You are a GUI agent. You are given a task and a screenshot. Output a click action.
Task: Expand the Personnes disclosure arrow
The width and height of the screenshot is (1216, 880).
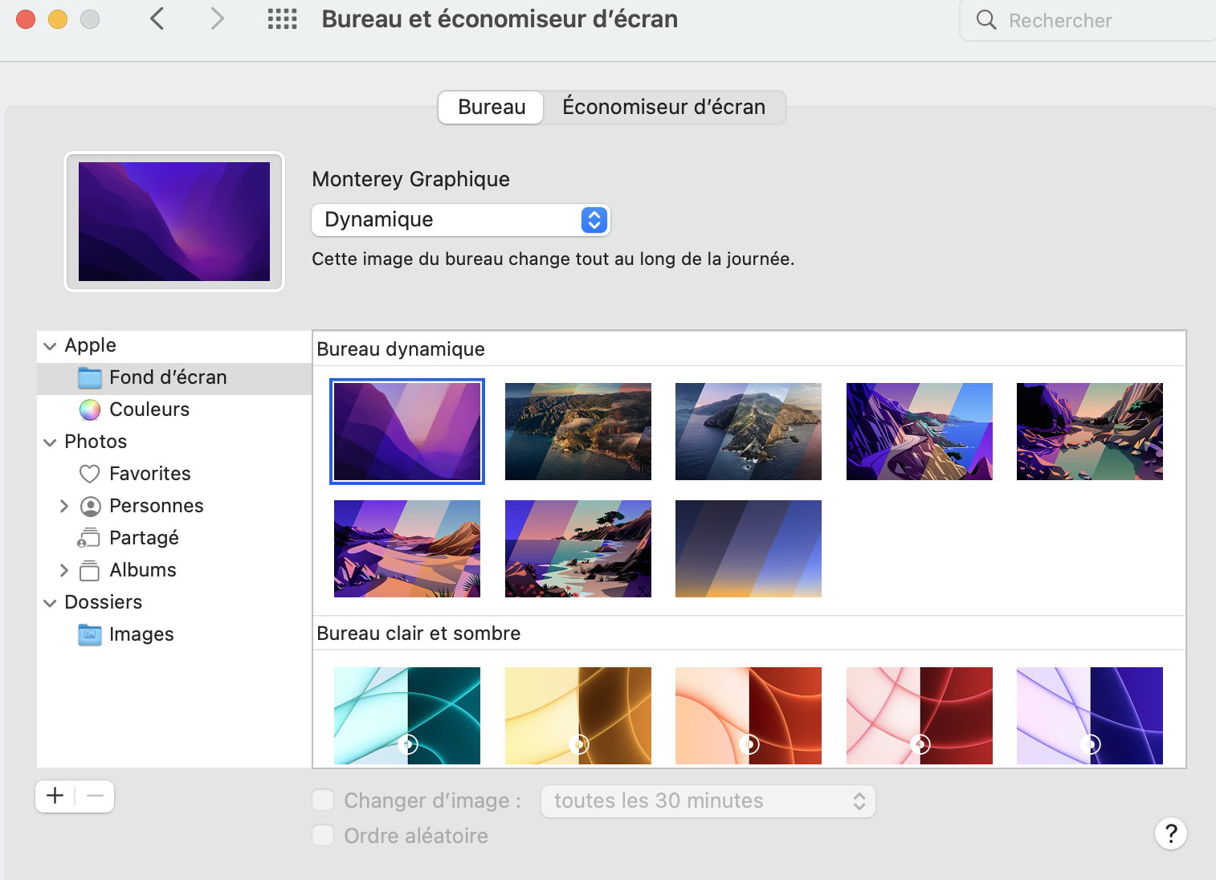click(x=64, y=506)
